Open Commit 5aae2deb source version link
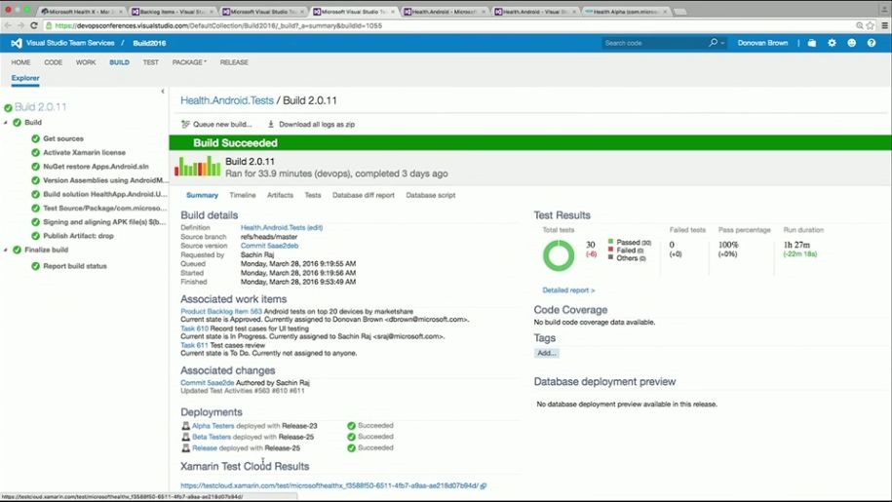 point(269,246)
